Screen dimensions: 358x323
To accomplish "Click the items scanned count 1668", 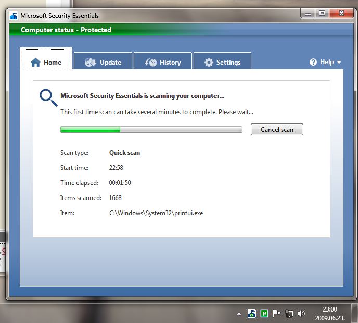I will pyautogui.click(x=115, y=198).
